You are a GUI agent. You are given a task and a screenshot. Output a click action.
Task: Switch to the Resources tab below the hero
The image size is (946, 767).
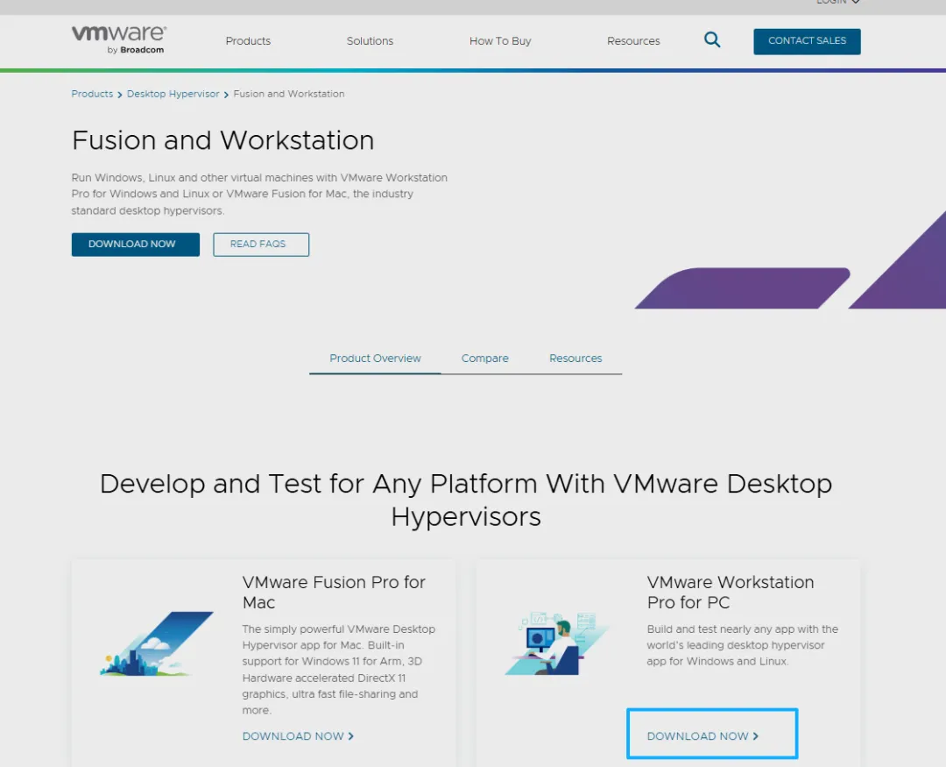click(575, 359)
